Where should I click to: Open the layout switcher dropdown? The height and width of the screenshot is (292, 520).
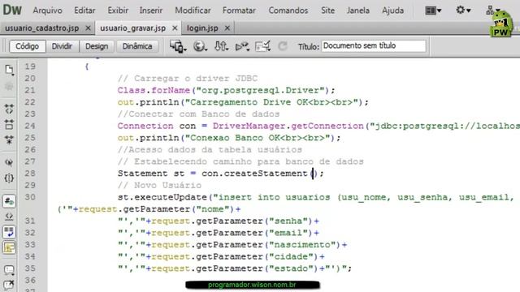pos(433,11)
